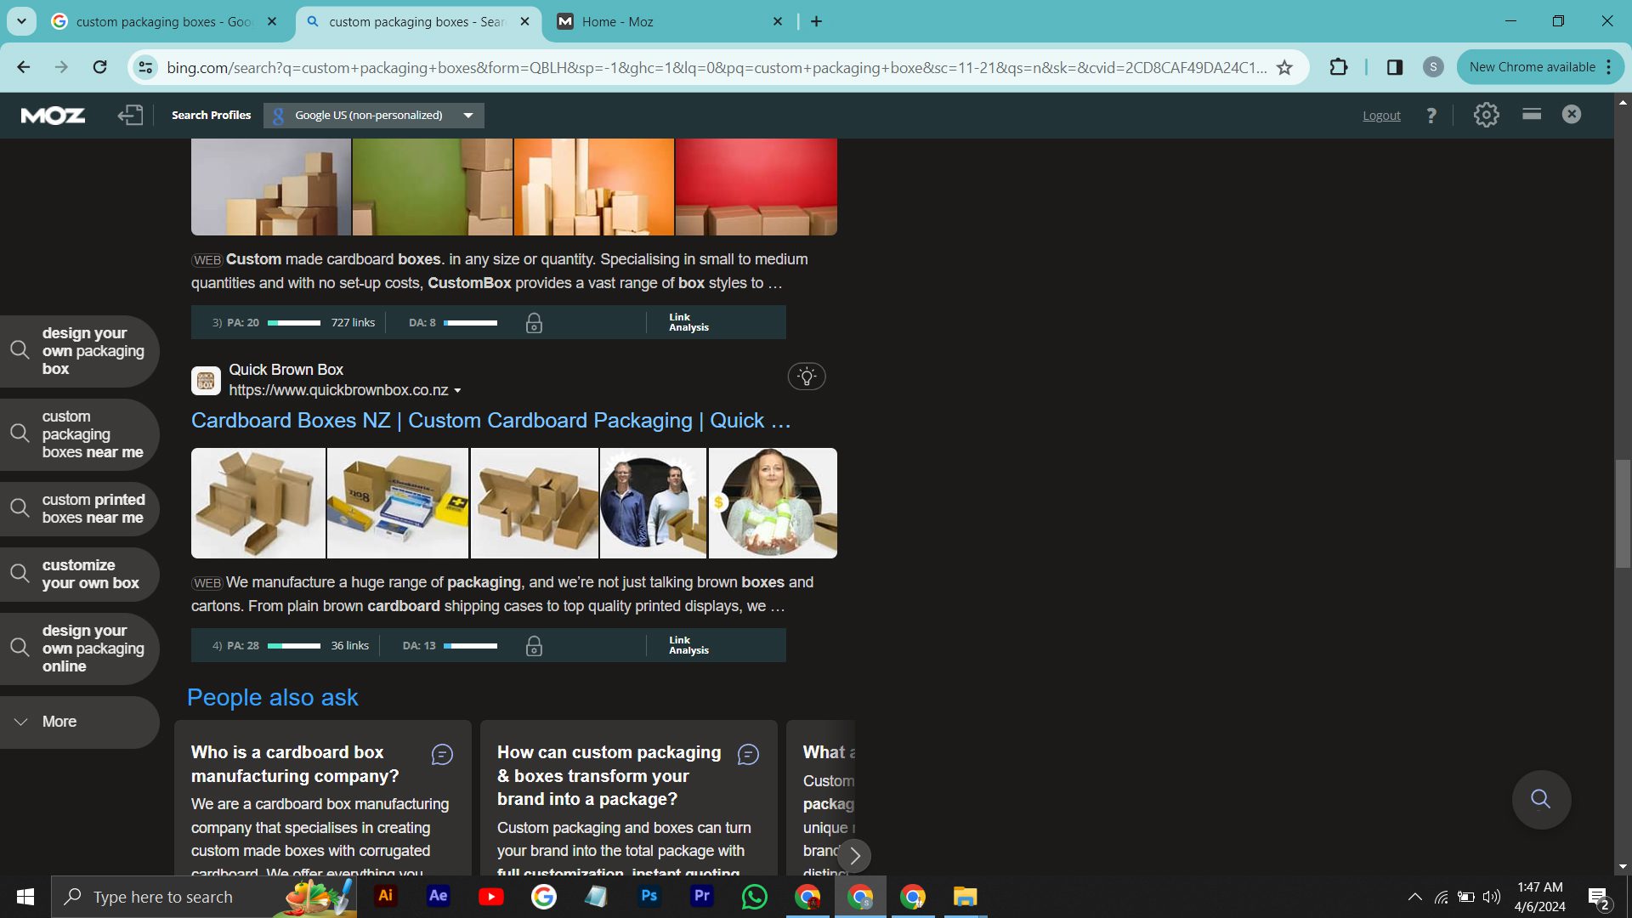
Task: Open Cardboard Boxes NZ result title link
Action: [490, 421]
